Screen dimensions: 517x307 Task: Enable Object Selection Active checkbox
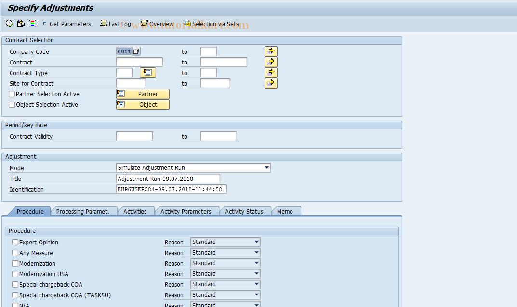tap(12, 104)
